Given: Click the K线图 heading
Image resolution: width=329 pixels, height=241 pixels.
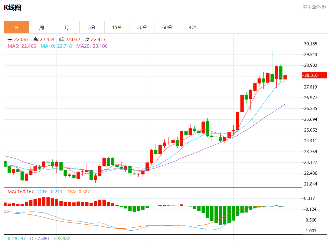Looking at the screenshot, I should 13,7.
